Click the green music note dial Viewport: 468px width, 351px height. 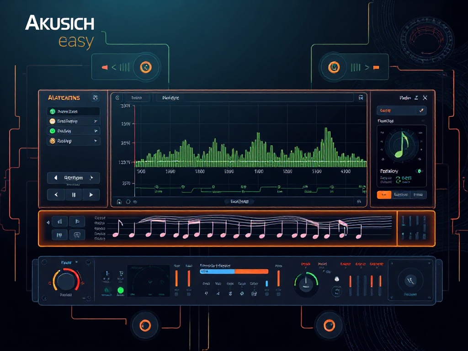point(401,145)
